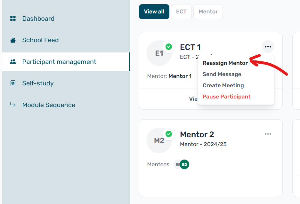Click Pause Participant in the menu
This screenshot has width=300, height=204.
[x=227, y=97]
